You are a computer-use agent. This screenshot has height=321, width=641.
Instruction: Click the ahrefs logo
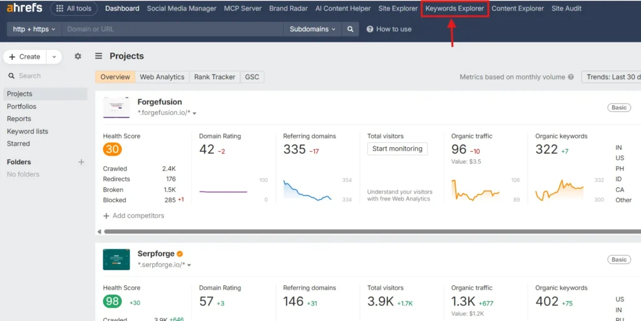point(24,8)
